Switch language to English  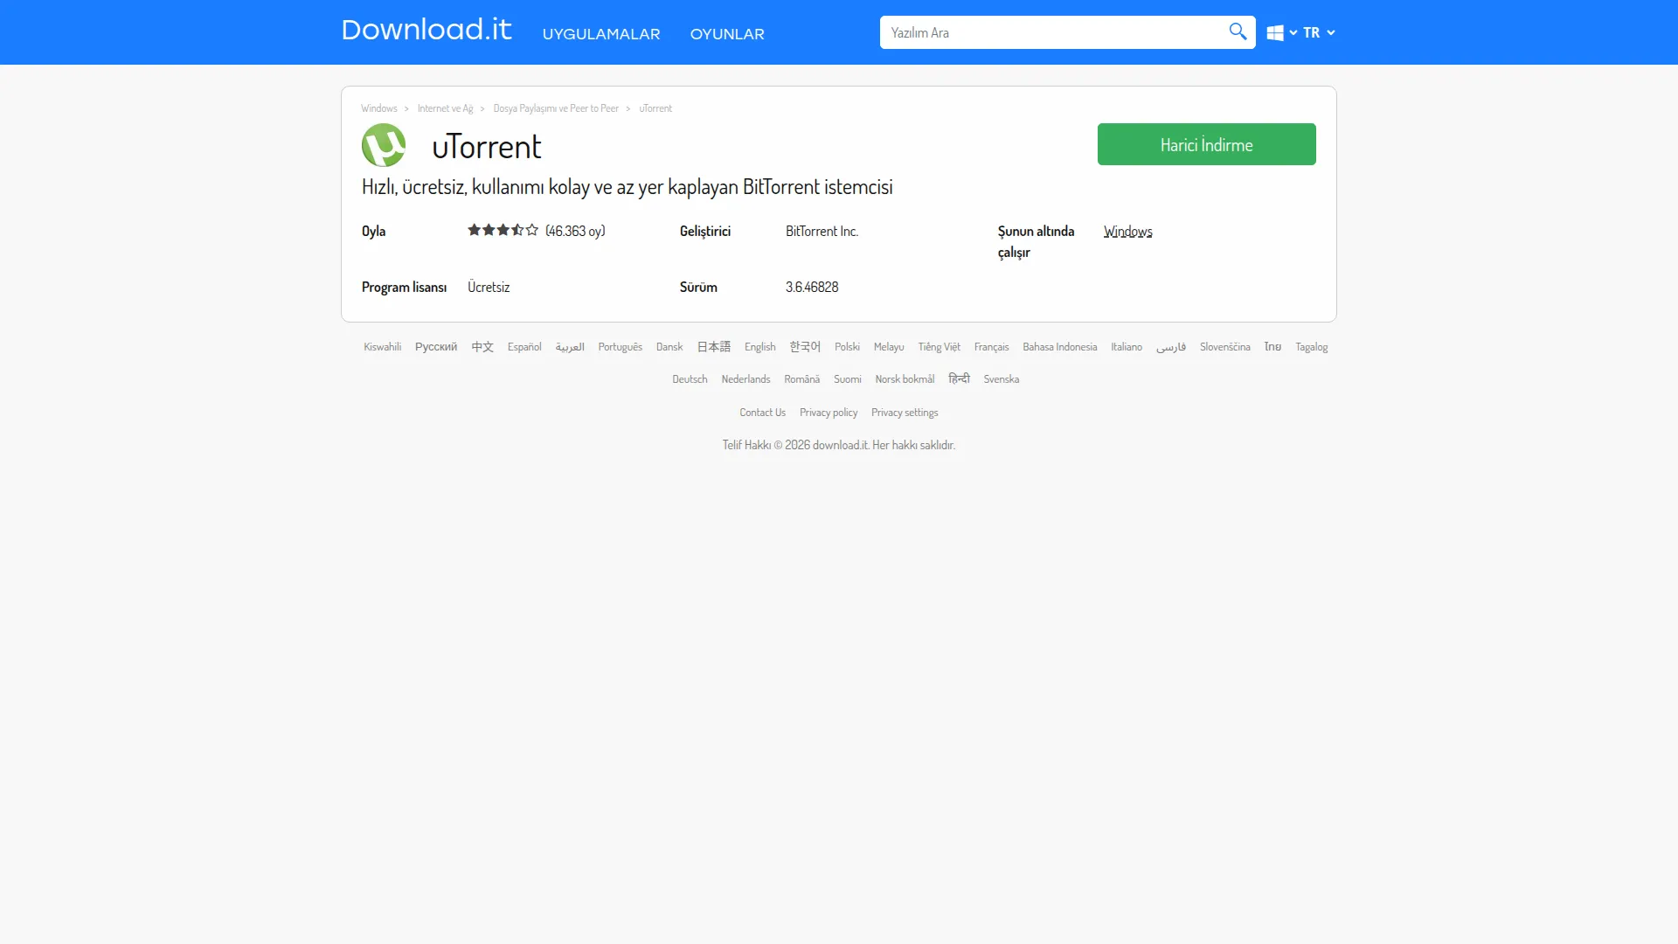tap(760, 347)
